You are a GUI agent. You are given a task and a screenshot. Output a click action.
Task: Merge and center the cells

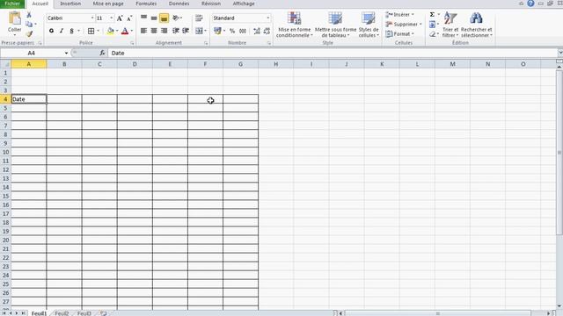pyautogui.click(x=199, y=31)
